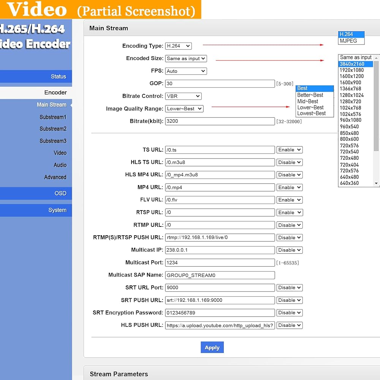Open the OSD sidebar section
The width and height of the screenshot is (380, 380).
(36, 193)
